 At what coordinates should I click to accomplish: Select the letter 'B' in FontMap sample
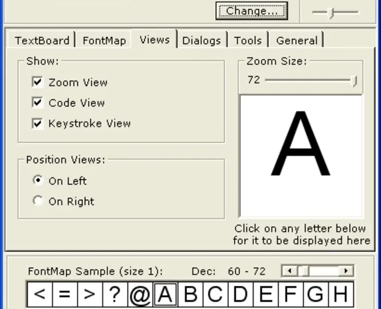[x=190, y=295]
